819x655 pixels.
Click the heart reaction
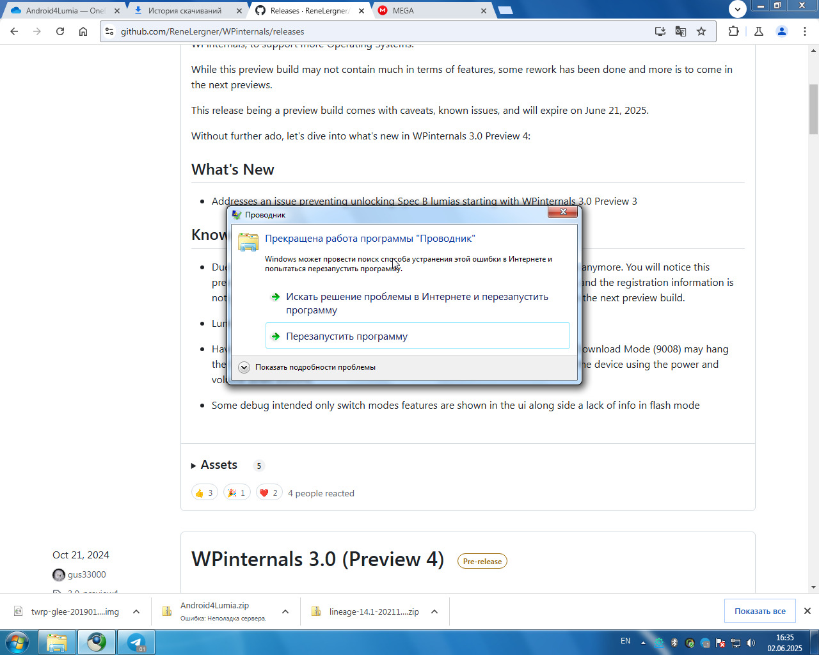[269, 493]
